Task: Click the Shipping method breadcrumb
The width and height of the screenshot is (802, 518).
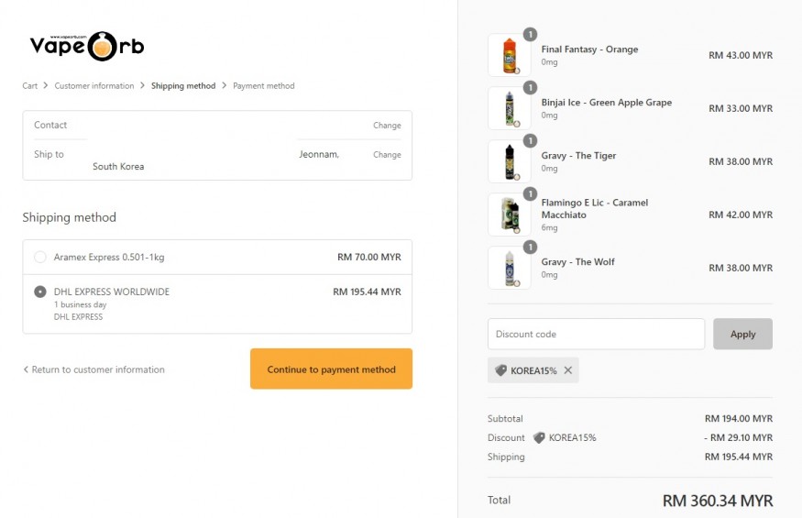Action: tap(183, 86)
